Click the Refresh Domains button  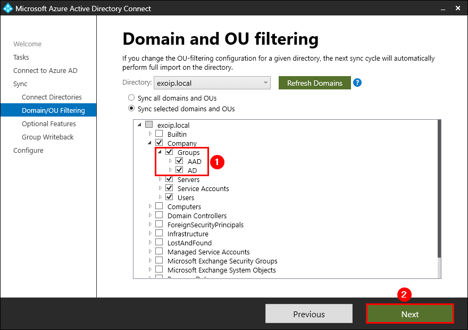[x=314, y=83]
